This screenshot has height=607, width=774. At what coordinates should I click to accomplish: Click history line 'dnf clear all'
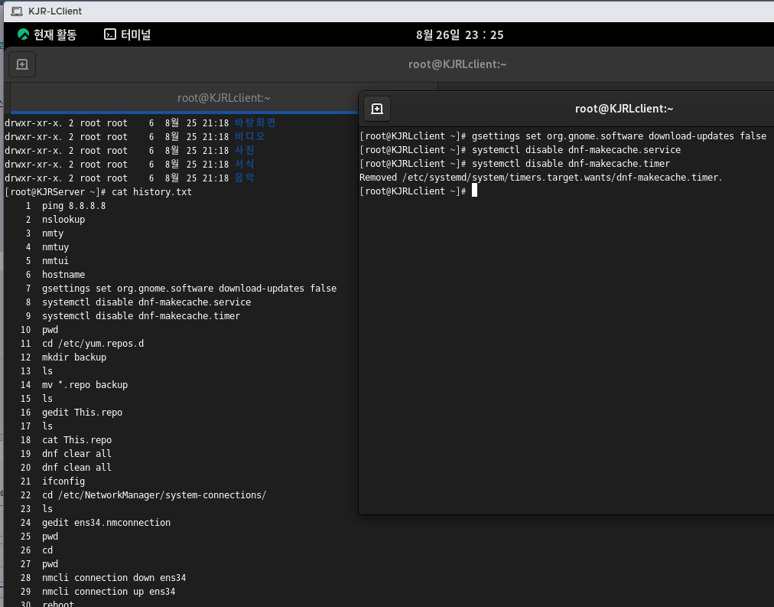click(76, 454)
